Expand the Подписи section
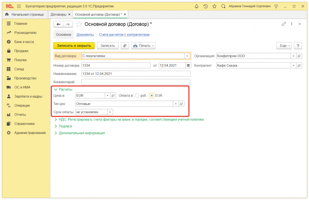Viewport: 309px width, 200px height. 65,126
